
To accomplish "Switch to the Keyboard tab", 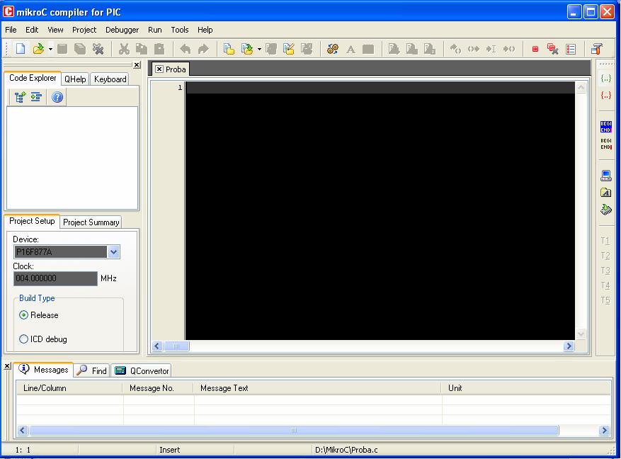I will (x=110, y=79).
